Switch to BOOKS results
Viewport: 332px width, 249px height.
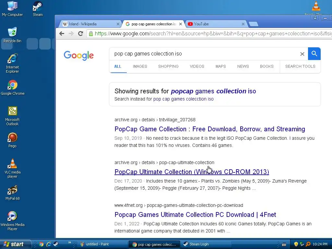tap(267, 66)
